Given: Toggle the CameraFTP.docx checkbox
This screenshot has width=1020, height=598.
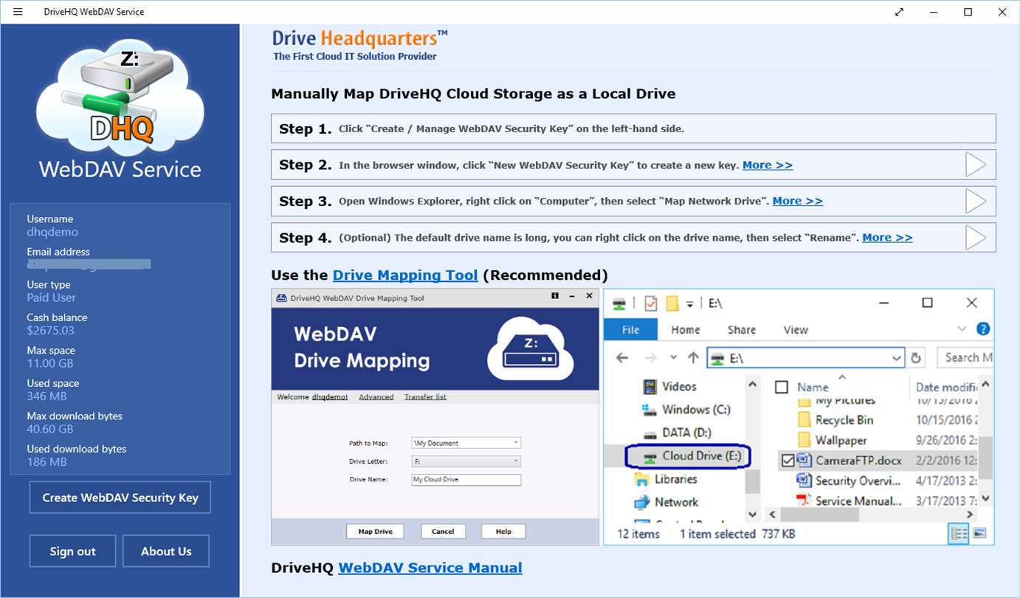Looking at the screenshot, I should tap(787, 461).
